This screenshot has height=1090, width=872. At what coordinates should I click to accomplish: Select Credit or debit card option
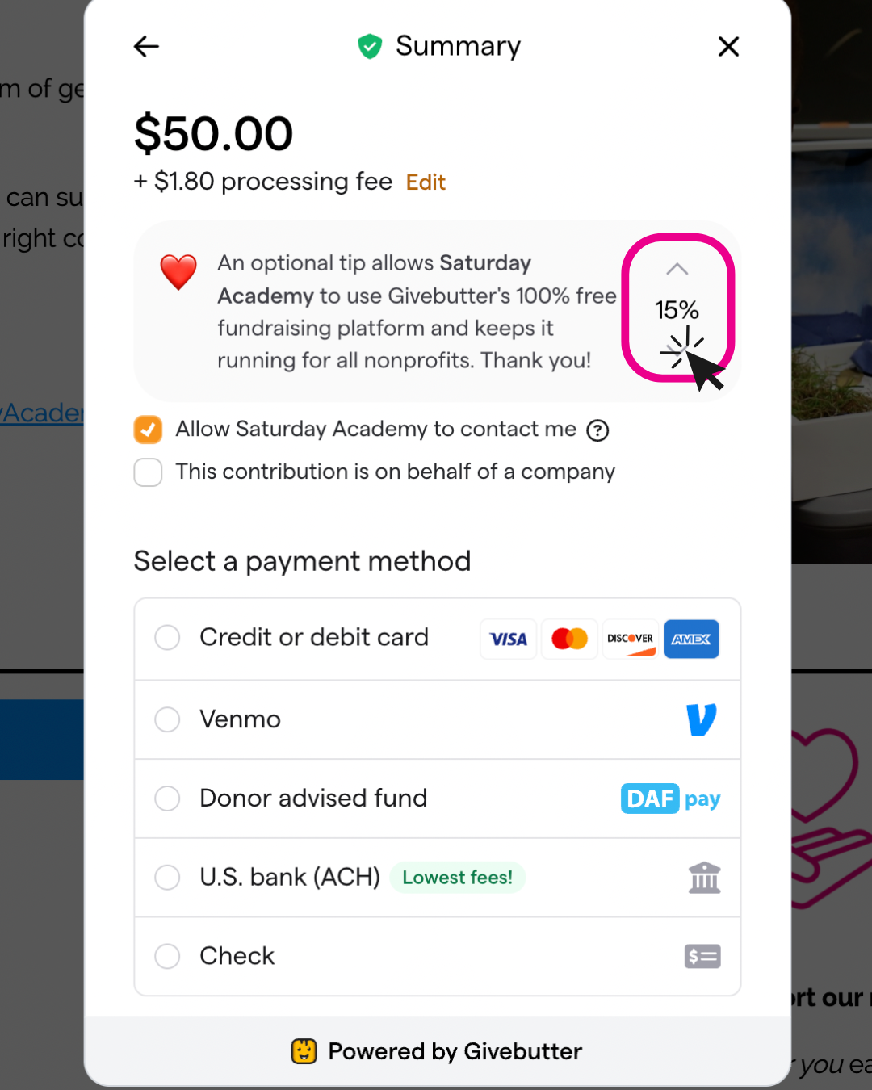[x=168, y=638]
